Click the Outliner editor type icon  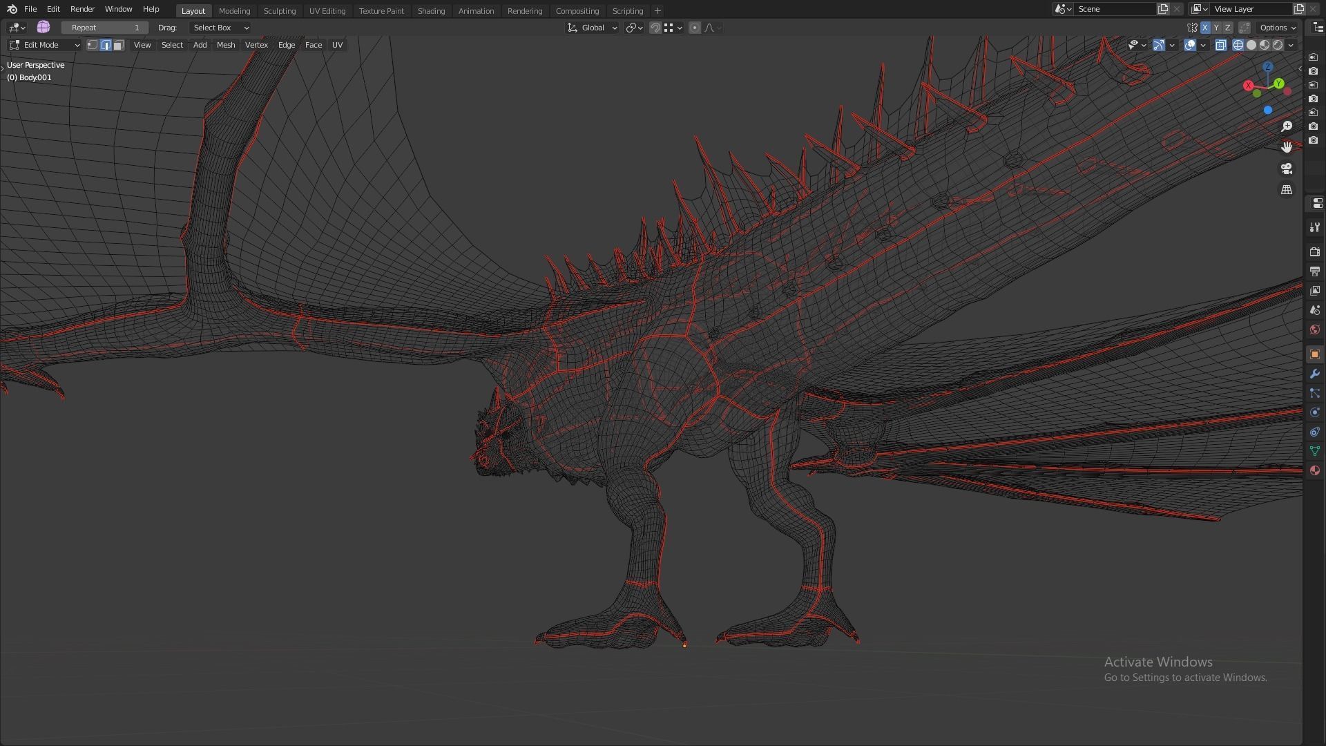[x=1318, y=28]
